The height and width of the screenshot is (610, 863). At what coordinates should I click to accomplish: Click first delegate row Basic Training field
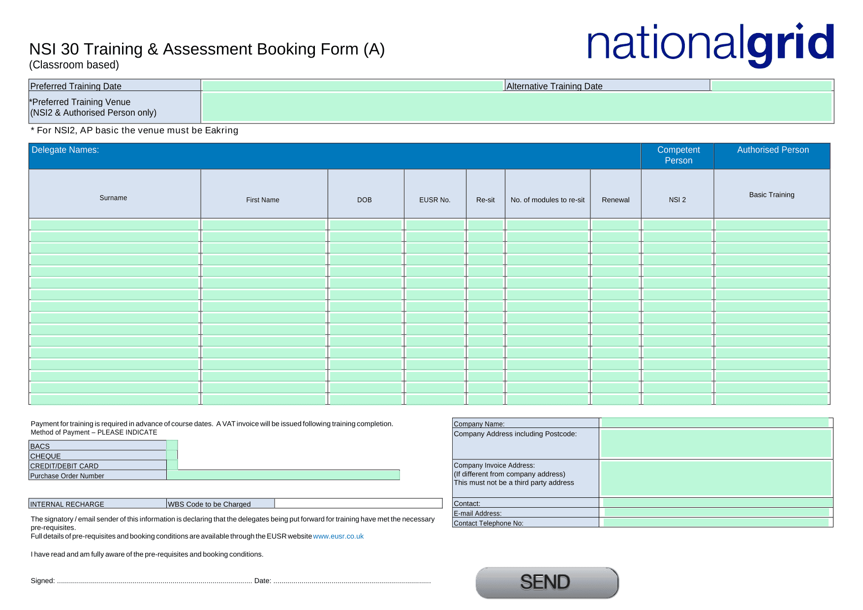pos(771,225)
